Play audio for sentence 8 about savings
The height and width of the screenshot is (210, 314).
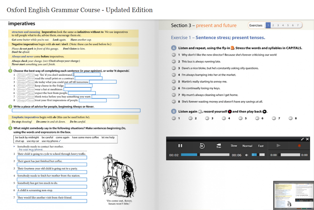pos(174,102)
